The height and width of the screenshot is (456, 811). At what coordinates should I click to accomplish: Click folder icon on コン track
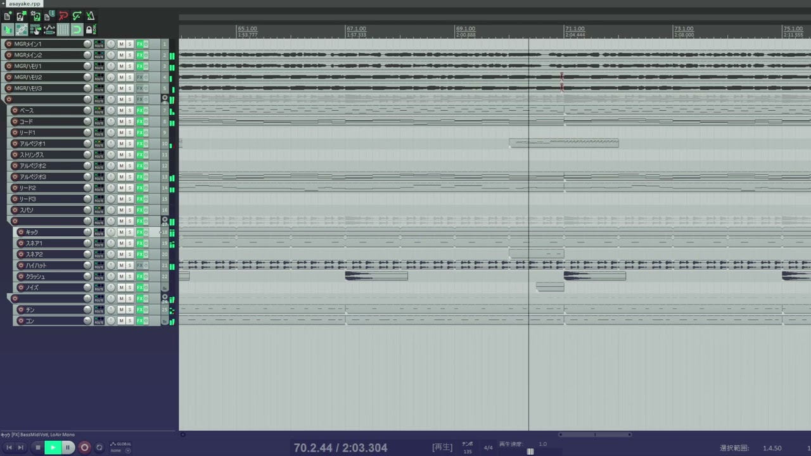[x=165, y=321]
